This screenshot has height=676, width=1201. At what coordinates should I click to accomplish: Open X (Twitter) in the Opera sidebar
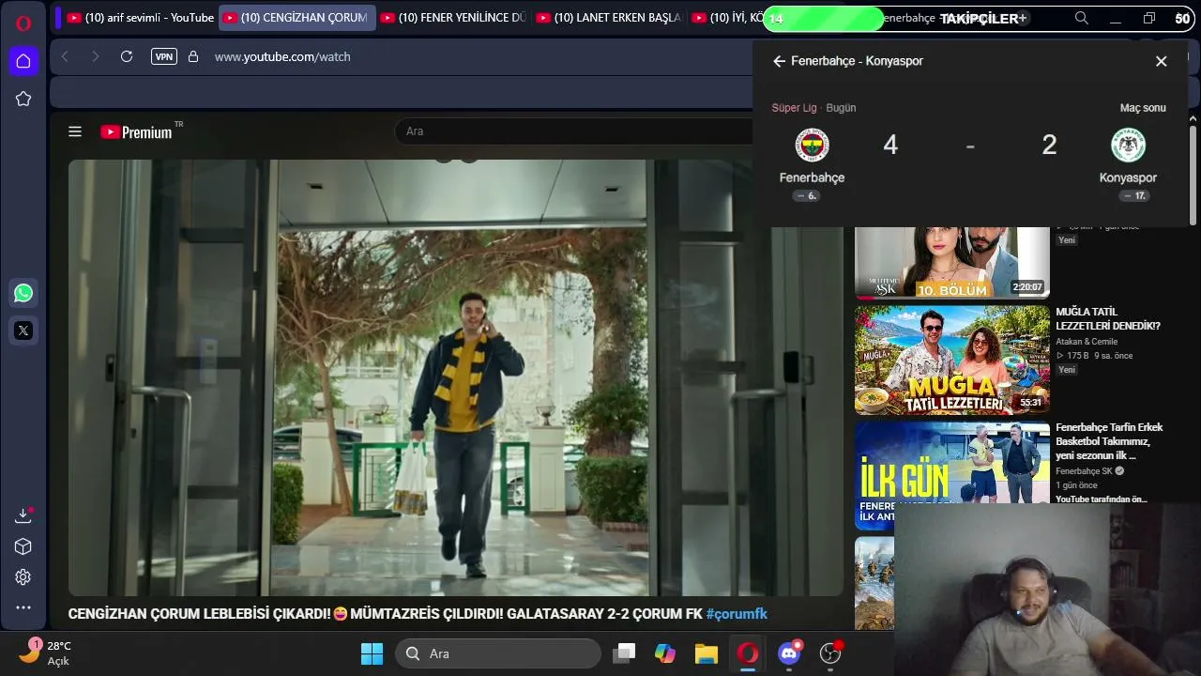[23, 330]
